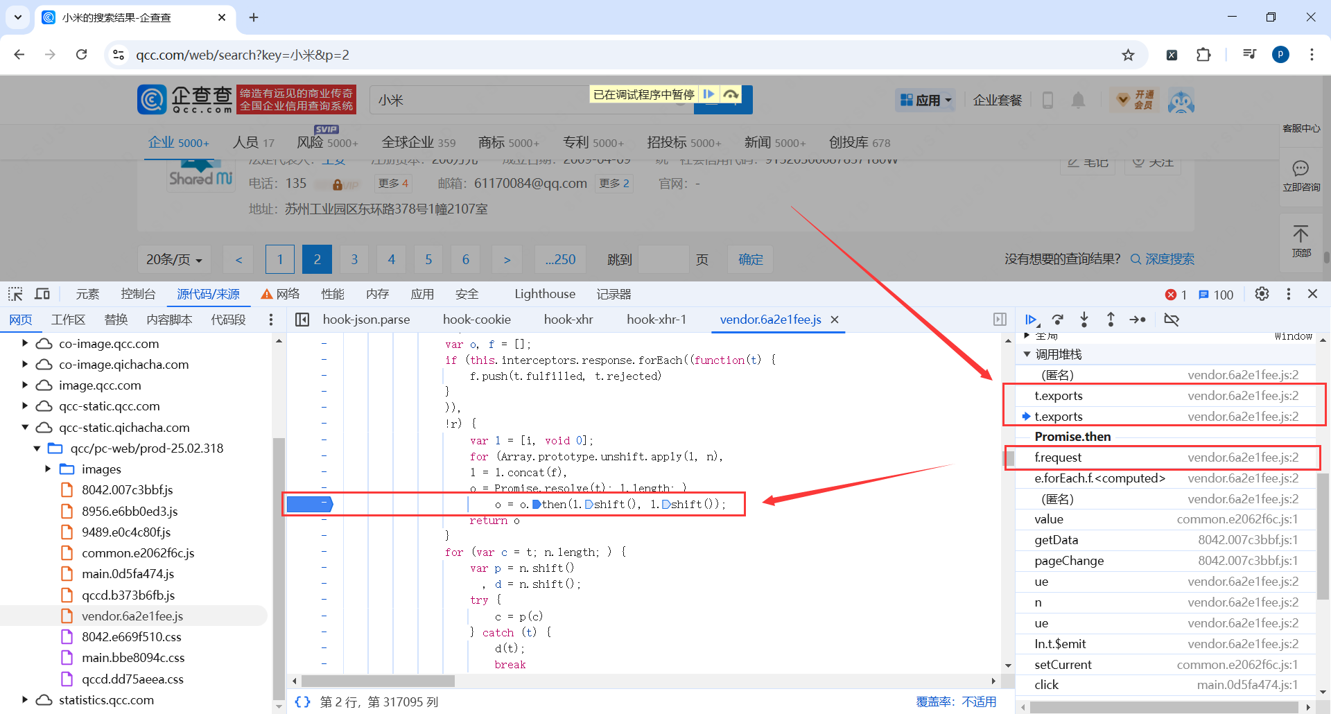Open the 20条/页 page size dropdown

pyautogui.click(x=174, y=259)
